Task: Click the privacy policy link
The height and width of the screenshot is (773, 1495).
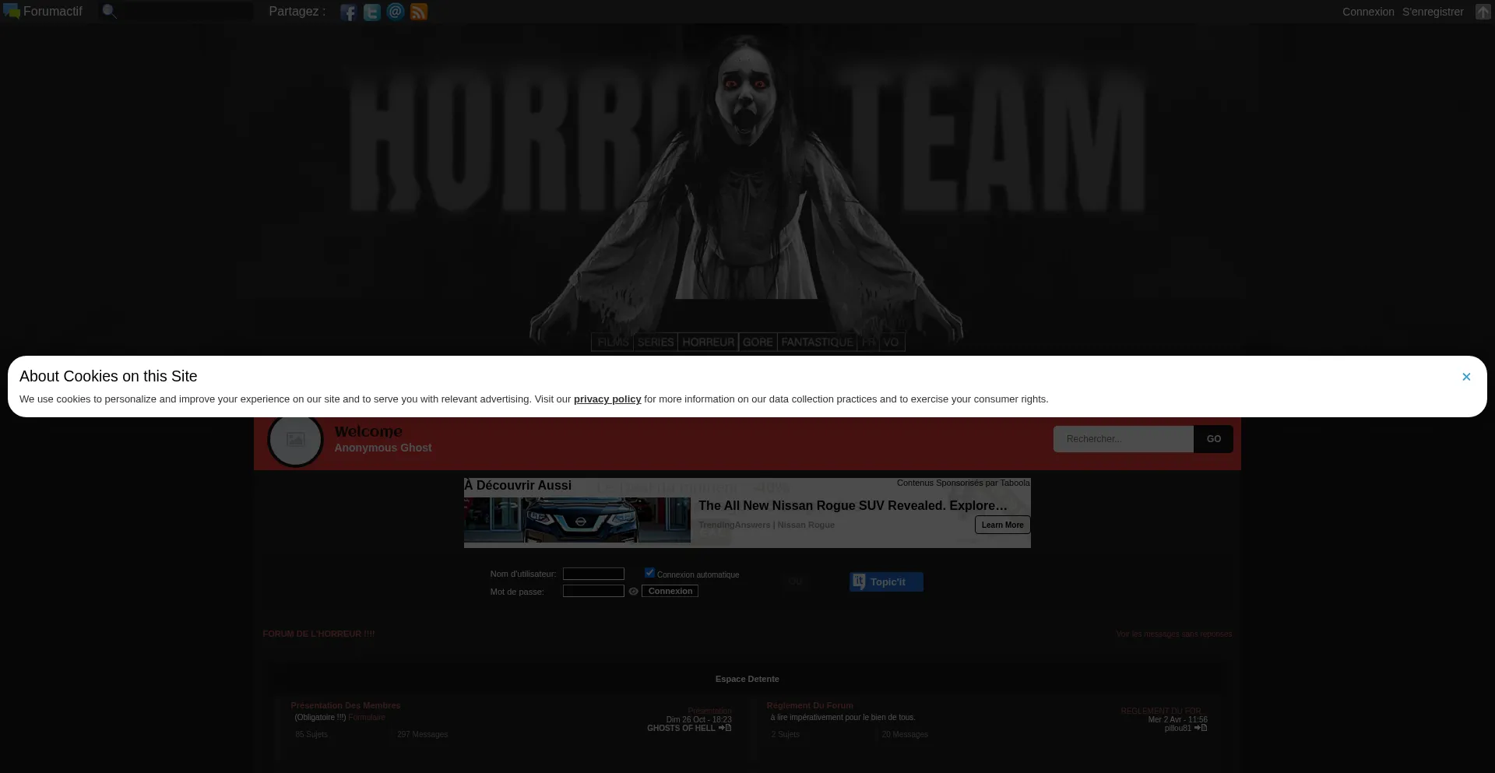Action: pyautogui.click(x=607, y=399)
